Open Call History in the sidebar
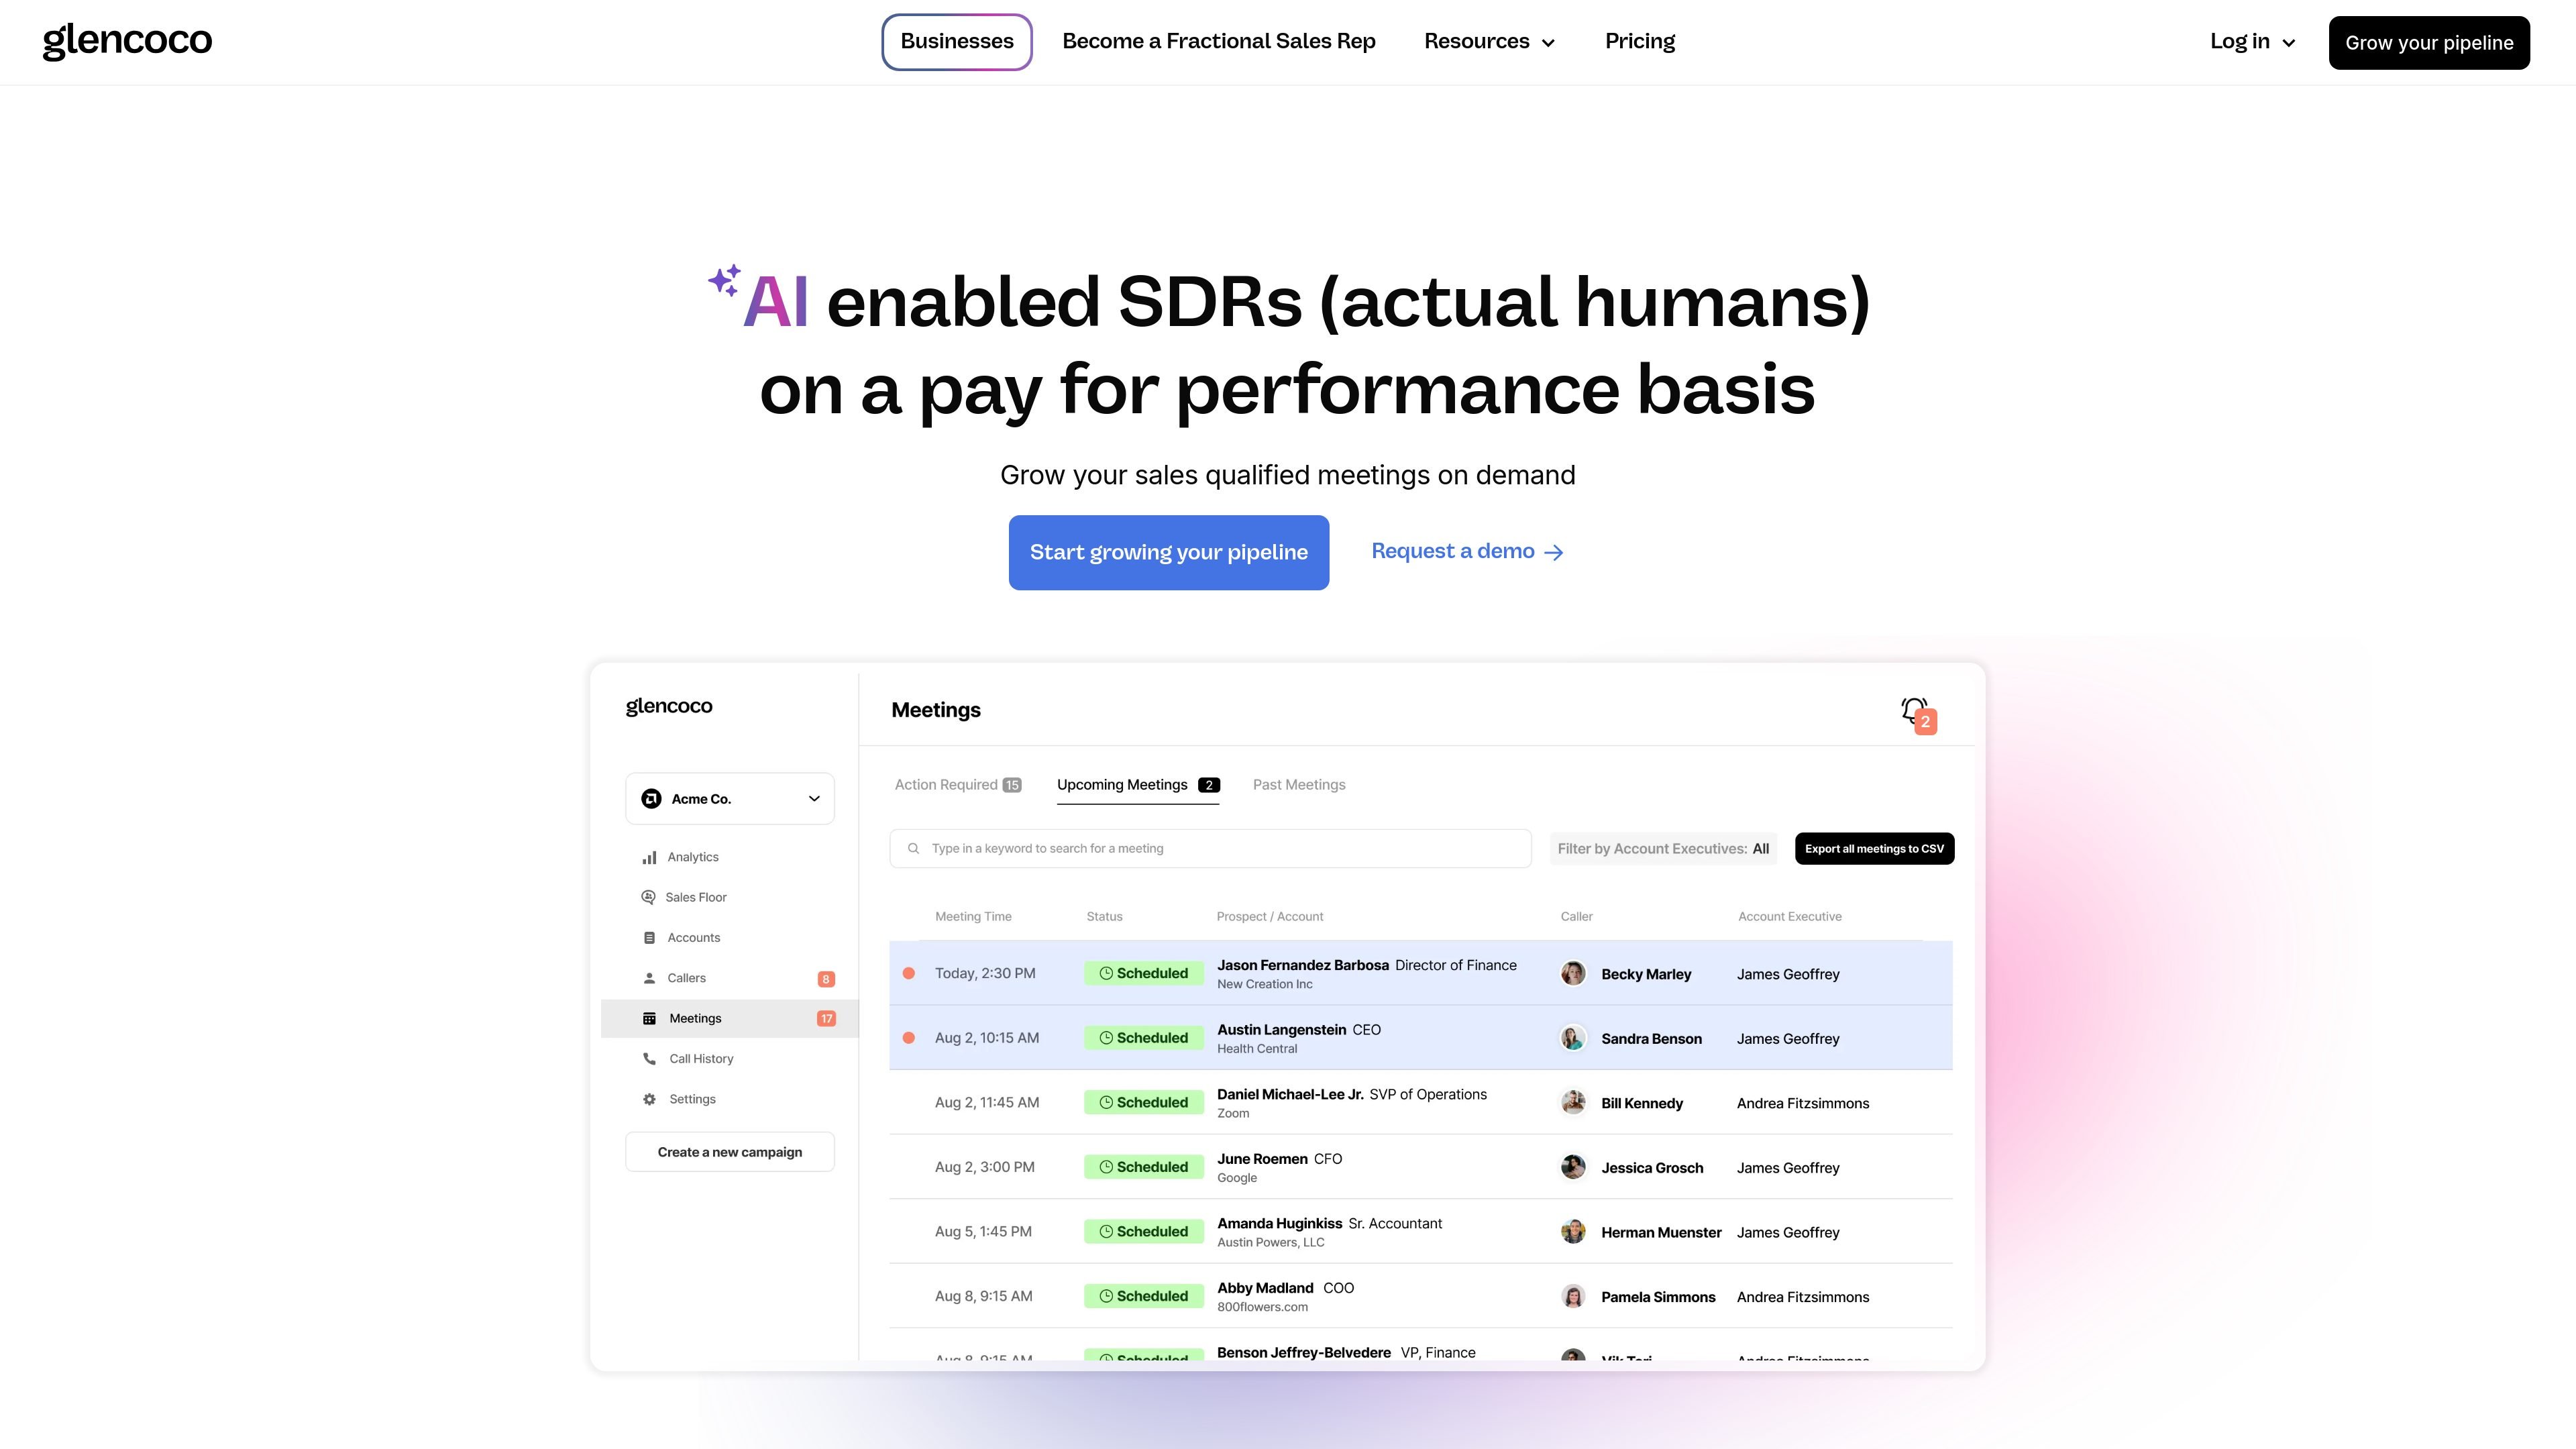The image size is (2576, 1449). (701, 1058)
